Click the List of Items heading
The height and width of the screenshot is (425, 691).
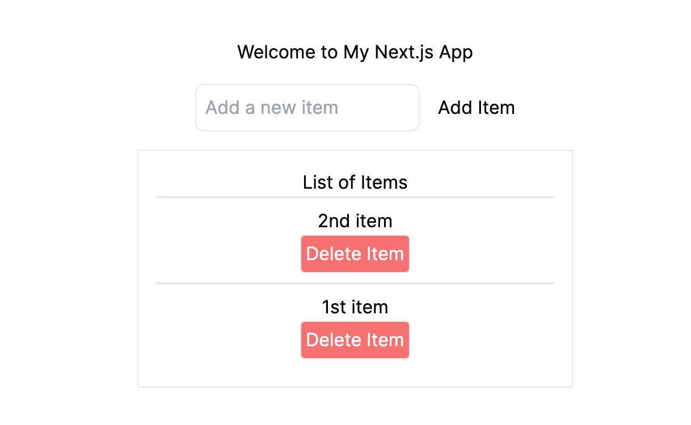coord(355,182)
